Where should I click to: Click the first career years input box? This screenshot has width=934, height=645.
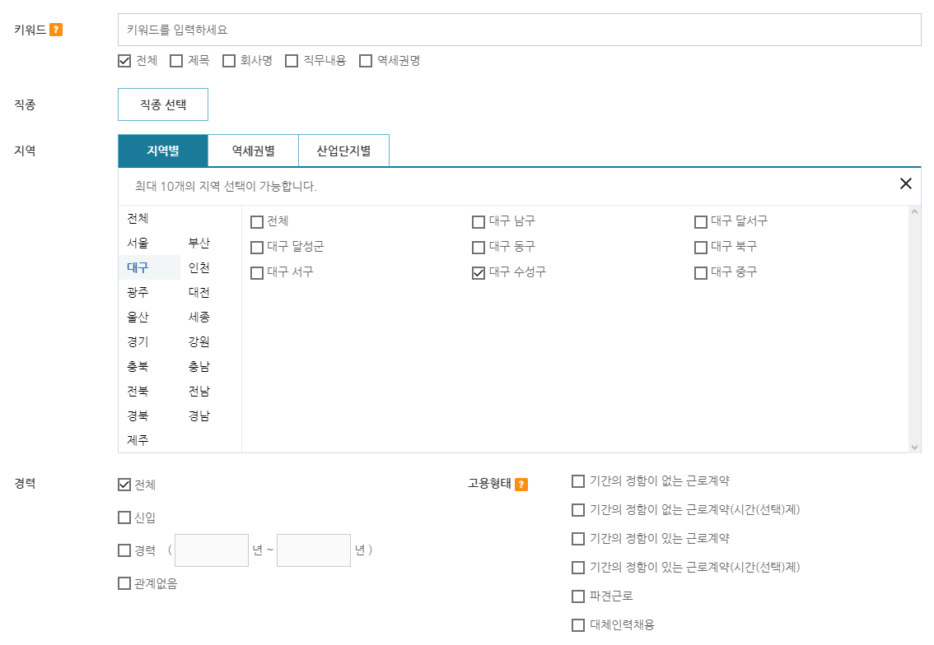(212, 550)
